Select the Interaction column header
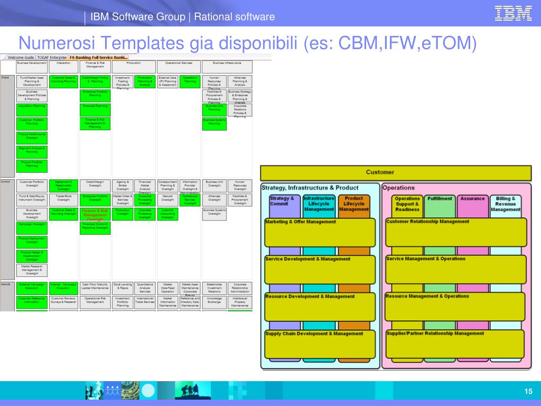 point(63,67)
